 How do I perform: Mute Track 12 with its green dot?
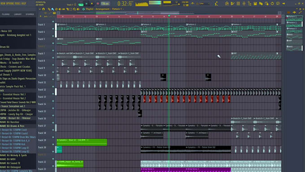click(53, 94)
